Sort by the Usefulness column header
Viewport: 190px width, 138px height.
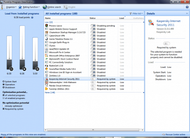138,18
